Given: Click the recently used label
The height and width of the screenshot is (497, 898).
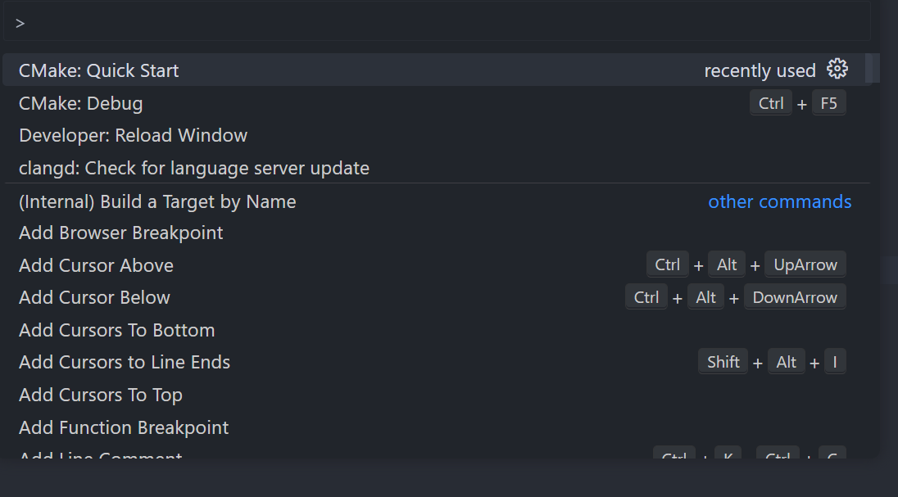Looking at the screenshot, I should pyautogui.click(x=760, y=70).
